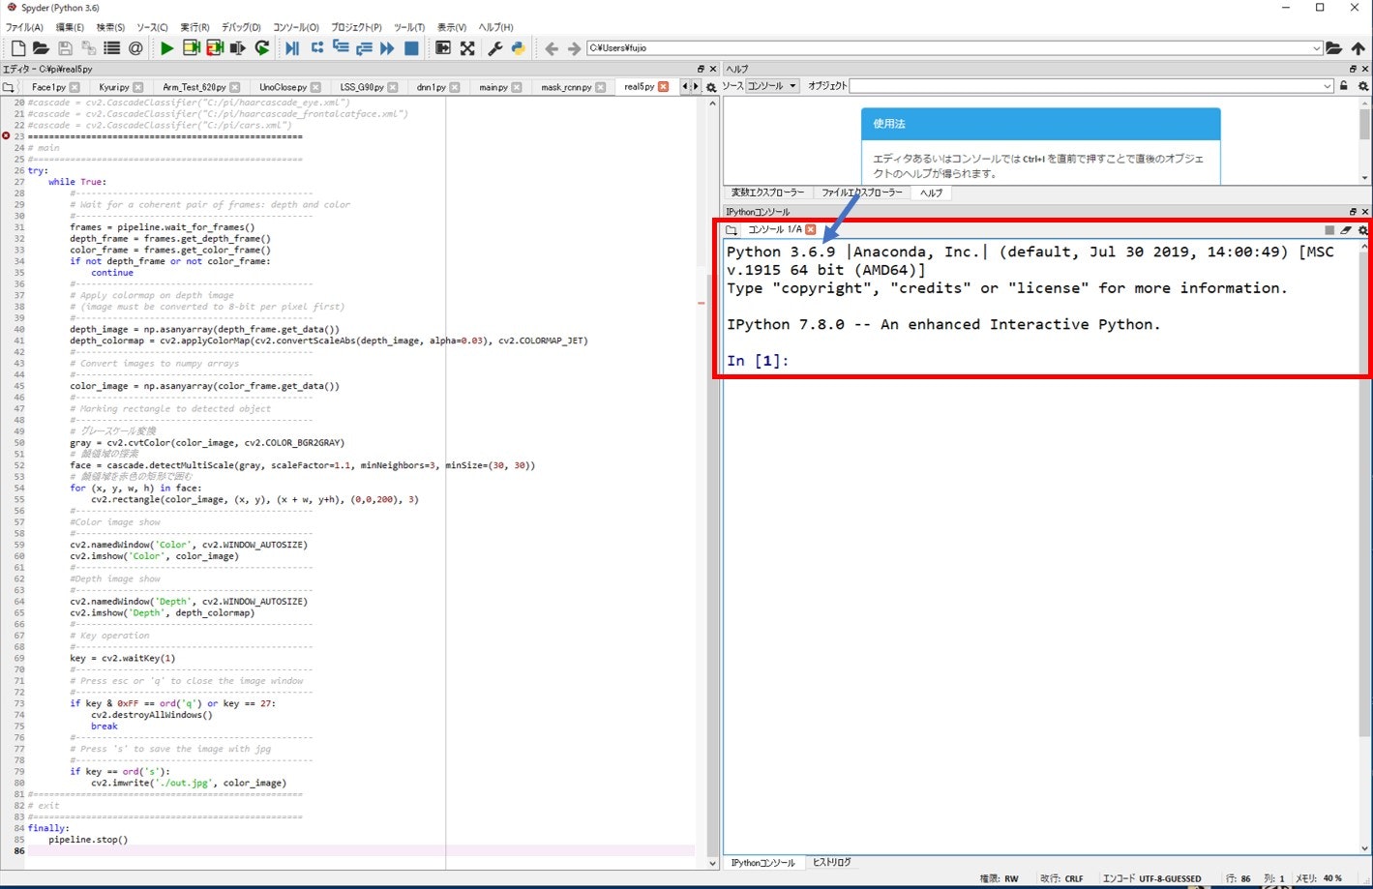Screen dimensions: 1373x889
Task: Toggle the breakpoint marker at line 23
Action: point(6,136)
